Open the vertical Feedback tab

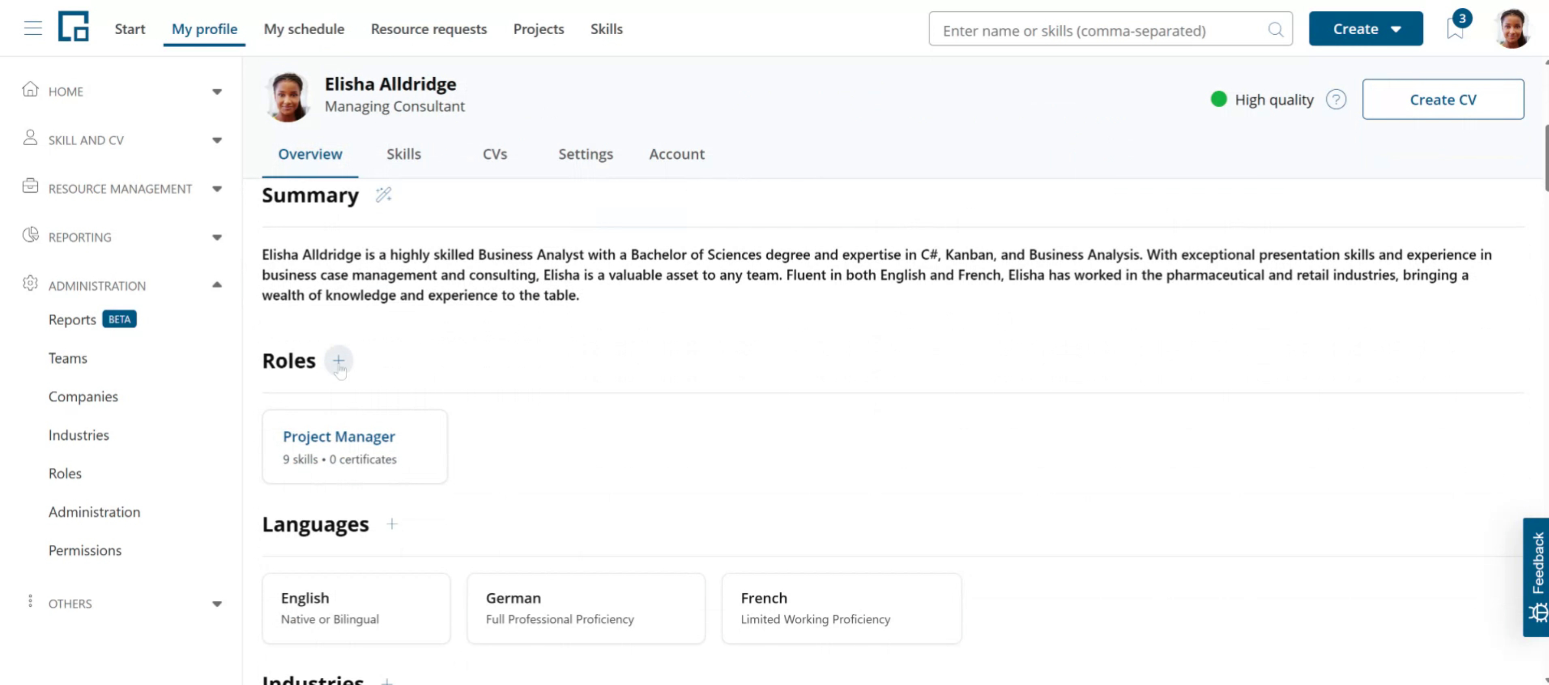click(x=1536, y=577)
